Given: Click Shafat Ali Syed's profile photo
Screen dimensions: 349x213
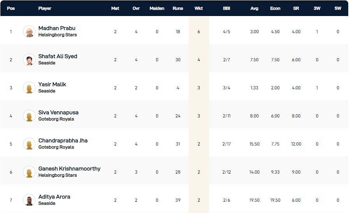Looking at the screenshot, I should [x=29, y=60].
